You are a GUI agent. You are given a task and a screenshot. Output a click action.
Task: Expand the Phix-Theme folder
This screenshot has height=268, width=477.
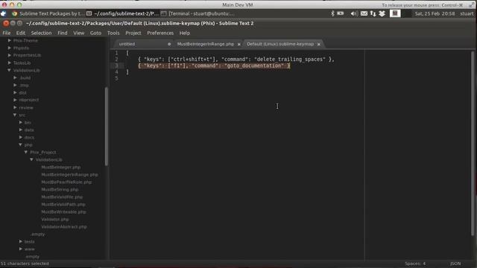[x=10, y=40]
